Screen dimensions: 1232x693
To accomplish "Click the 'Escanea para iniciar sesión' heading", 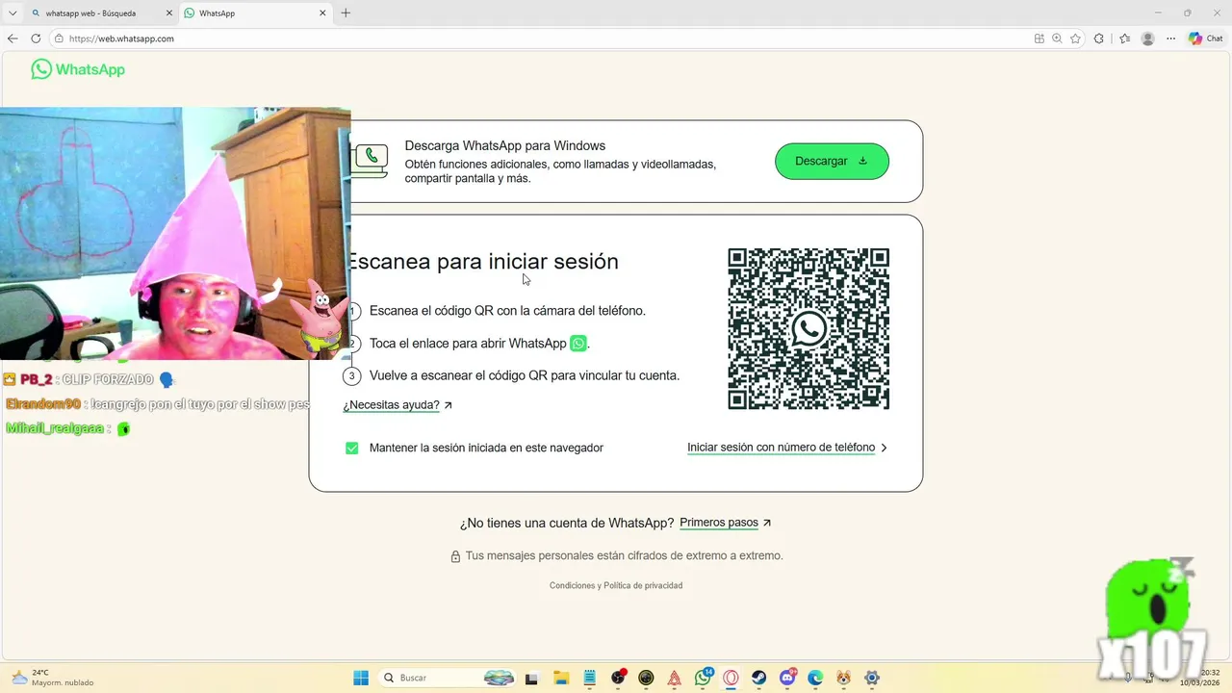I will pyautogui.click(x=482, y=261).
